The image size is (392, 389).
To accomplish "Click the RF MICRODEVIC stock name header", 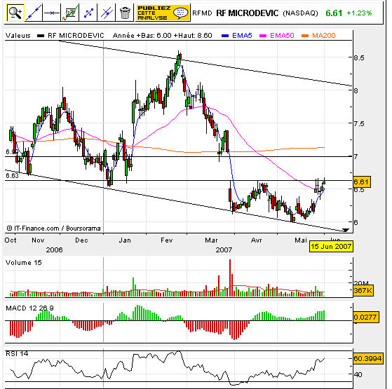I will pyautogui.click(x=248, y=13).
